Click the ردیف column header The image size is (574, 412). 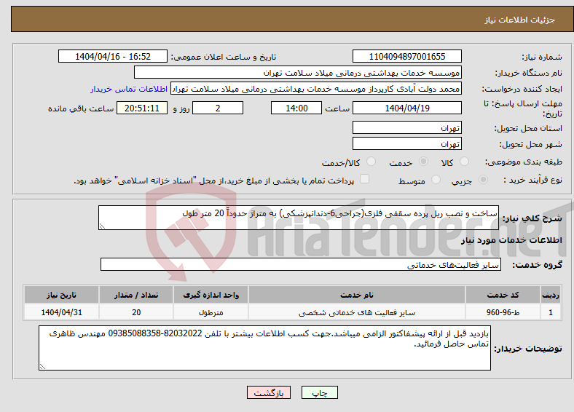pyautogui.click(x=551, y=295)
